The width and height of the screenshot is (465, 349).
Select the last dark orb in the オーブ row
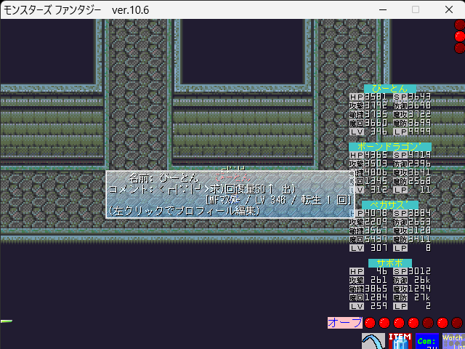(457, 323)
